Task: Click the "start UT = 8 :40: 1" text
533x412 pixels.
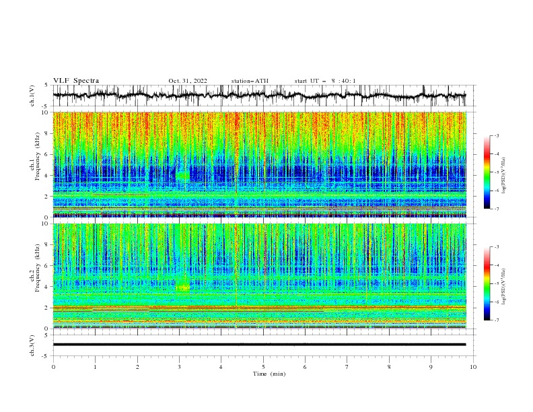Action: [325, 81]
